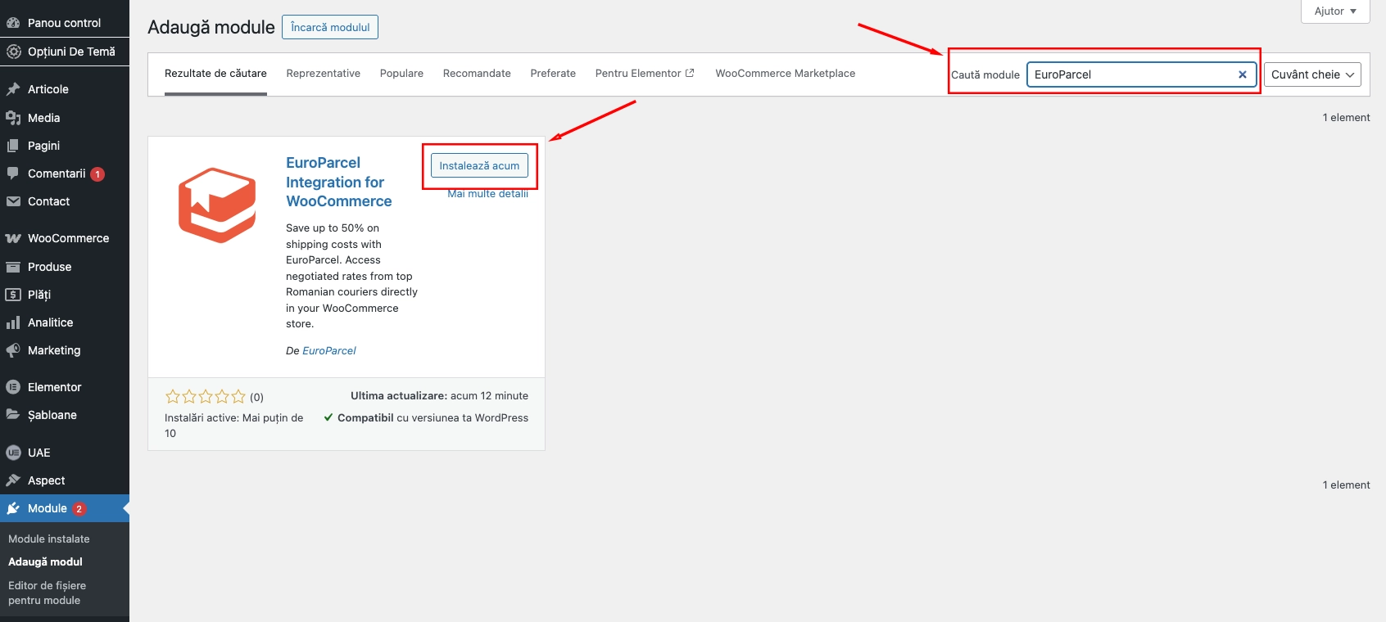
Task: Click the Media library icon
Action: 13,118
